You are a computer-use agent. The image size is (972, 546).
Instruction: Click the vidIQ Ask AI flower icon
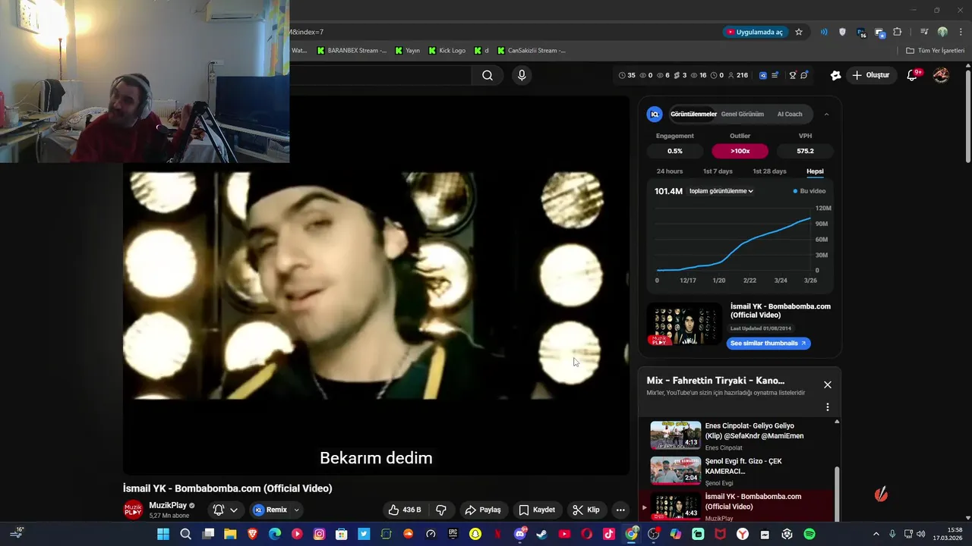pyautogui.click(x=835, y=75)
